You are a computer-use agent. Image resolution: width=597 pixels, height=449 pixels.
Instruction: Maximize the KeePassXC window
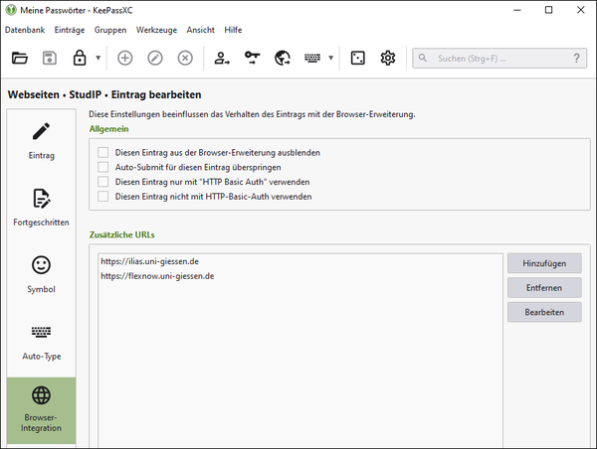(x=548, y=10)
